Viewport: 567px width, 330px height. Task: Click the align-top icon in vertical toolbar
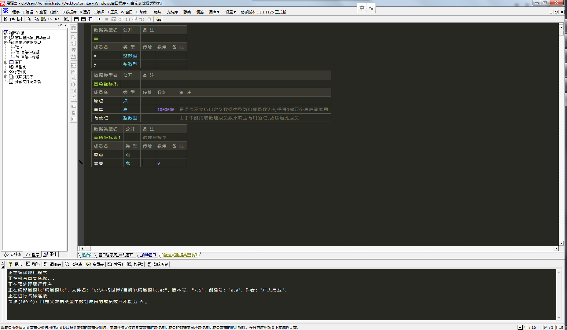74,50
